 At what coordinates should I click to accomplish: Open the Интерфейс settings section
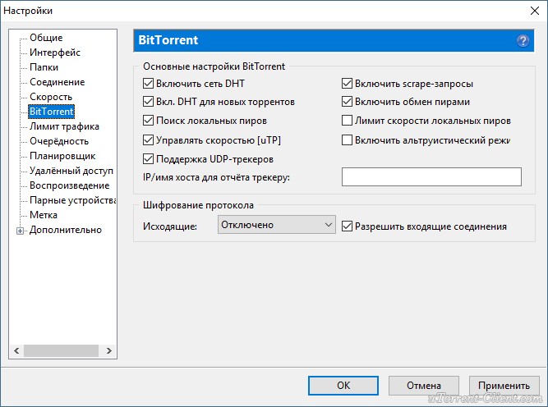pyautogui.click(x=55, y=53)
